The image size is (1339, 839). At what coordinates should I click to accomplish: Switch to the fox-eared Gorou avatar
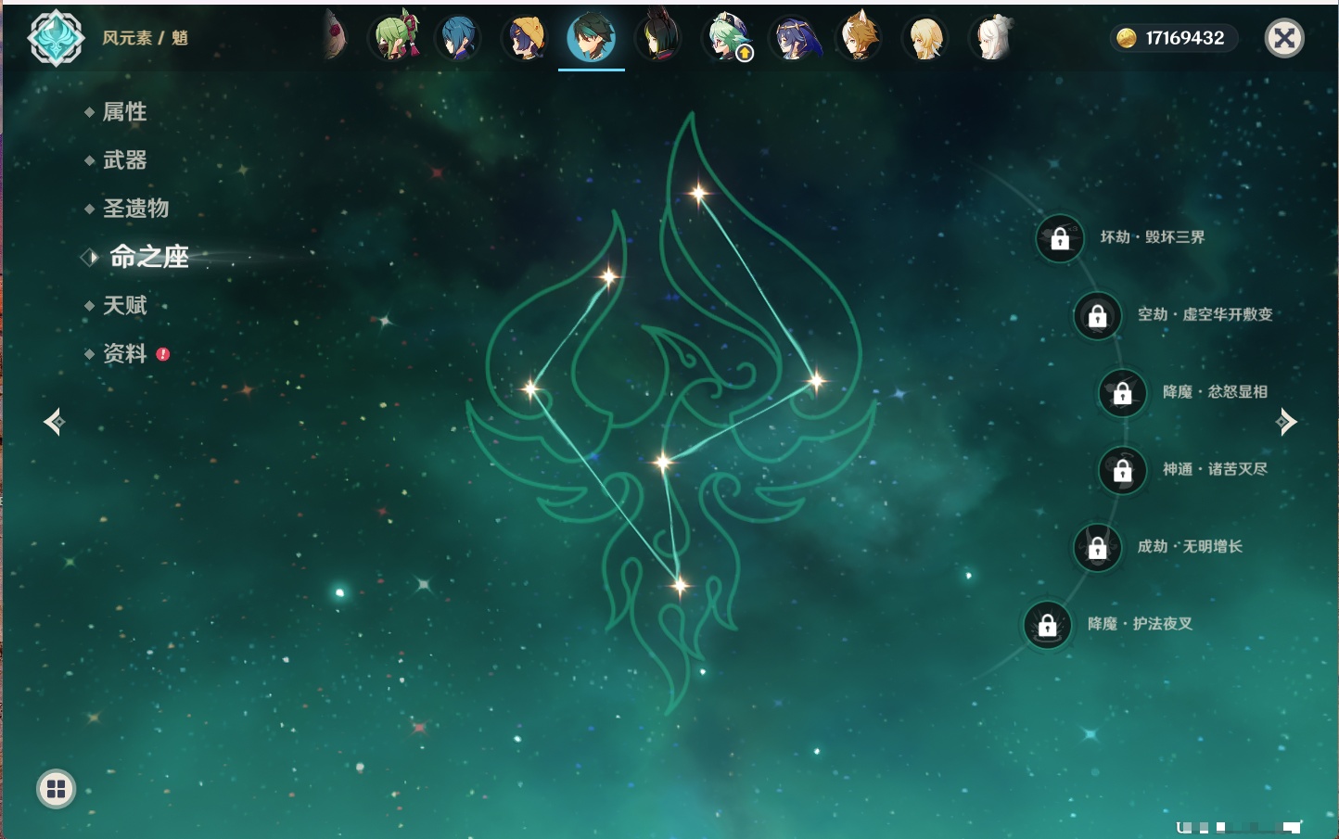coord(859,38)
